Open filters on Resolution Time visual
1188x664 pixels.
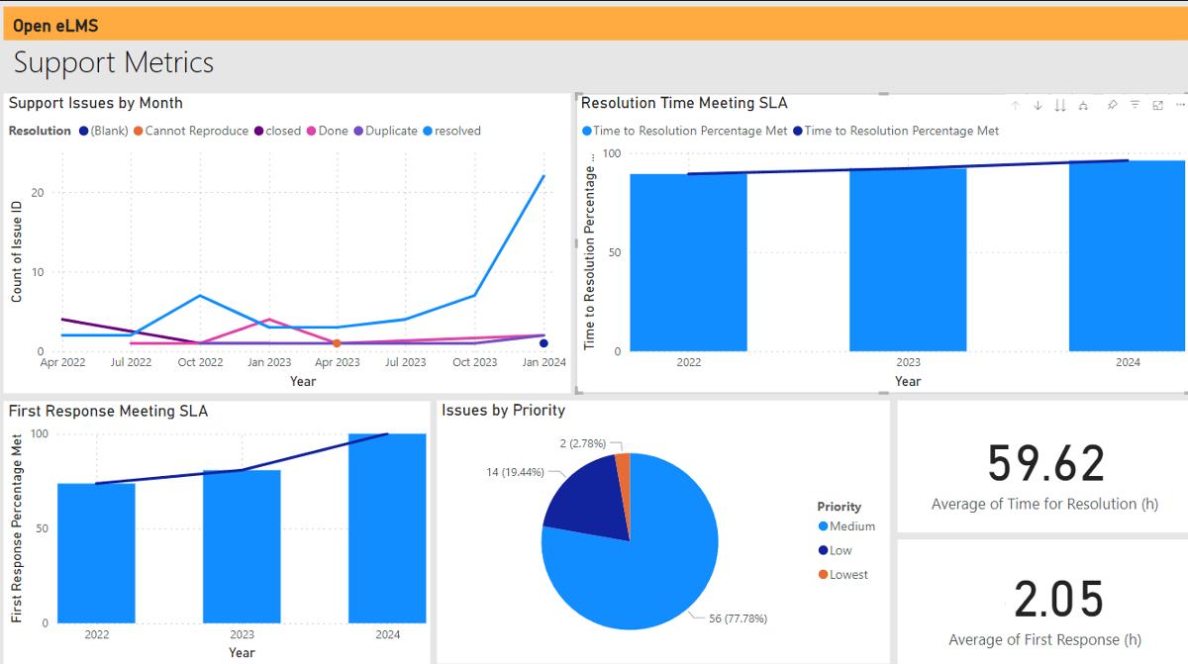coord(1135,105)
